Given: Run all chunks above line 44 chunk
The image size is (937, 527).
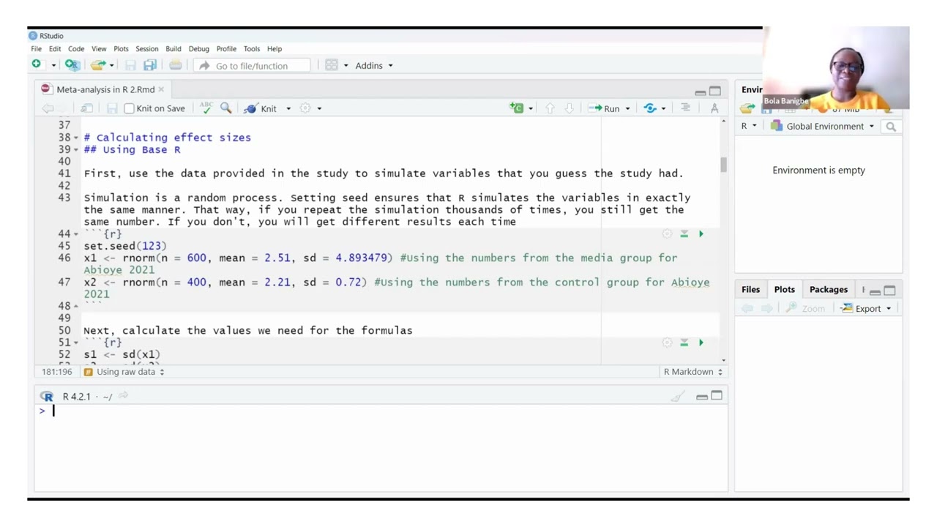Looking at the screenshot, I should point(684,234).
